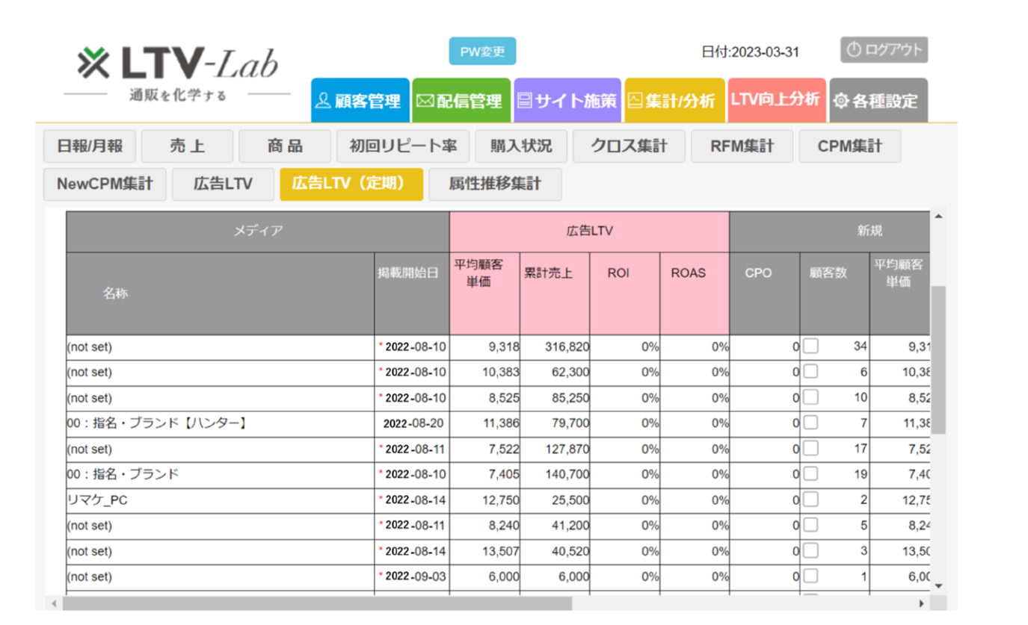Click the LTV-Lab logo

(x=177, y=74)
